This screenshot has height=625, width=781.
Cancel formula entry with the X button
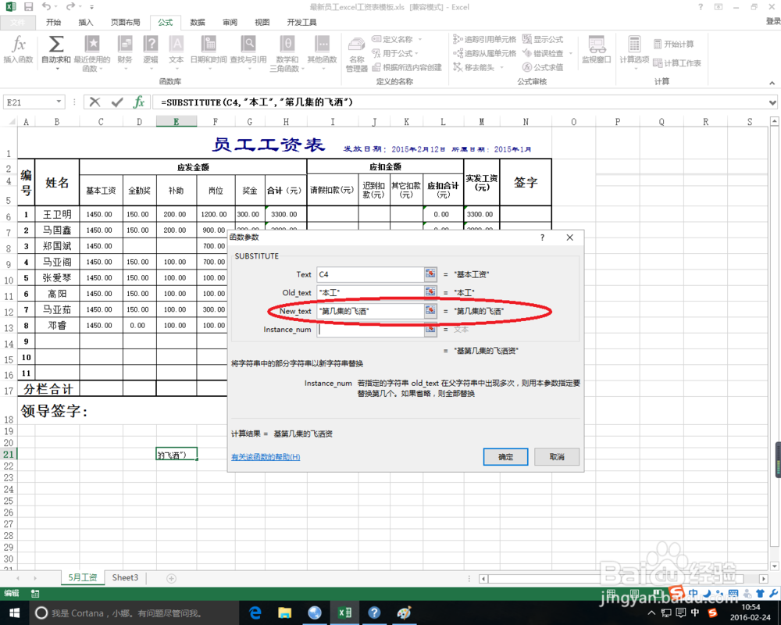point(95,102)
